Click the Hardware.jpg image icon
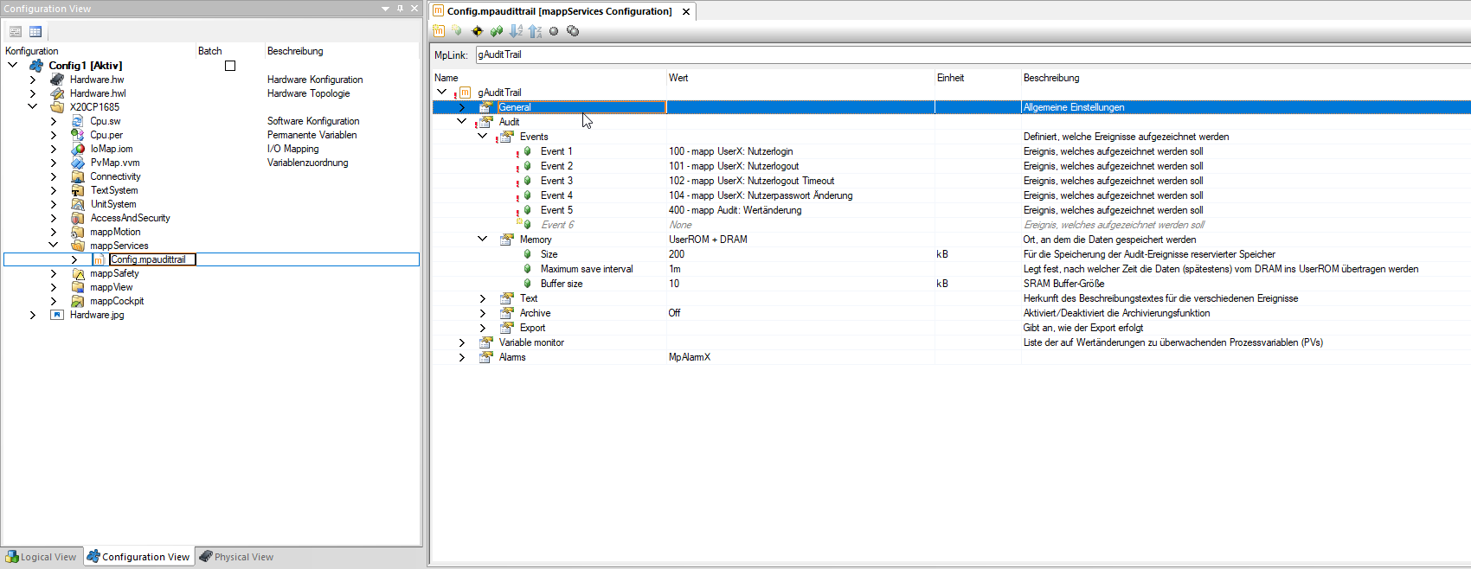 point(57,315)
